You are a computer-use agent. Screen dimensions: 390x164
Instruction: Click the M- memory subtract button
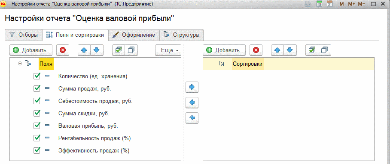click(362, 4)
